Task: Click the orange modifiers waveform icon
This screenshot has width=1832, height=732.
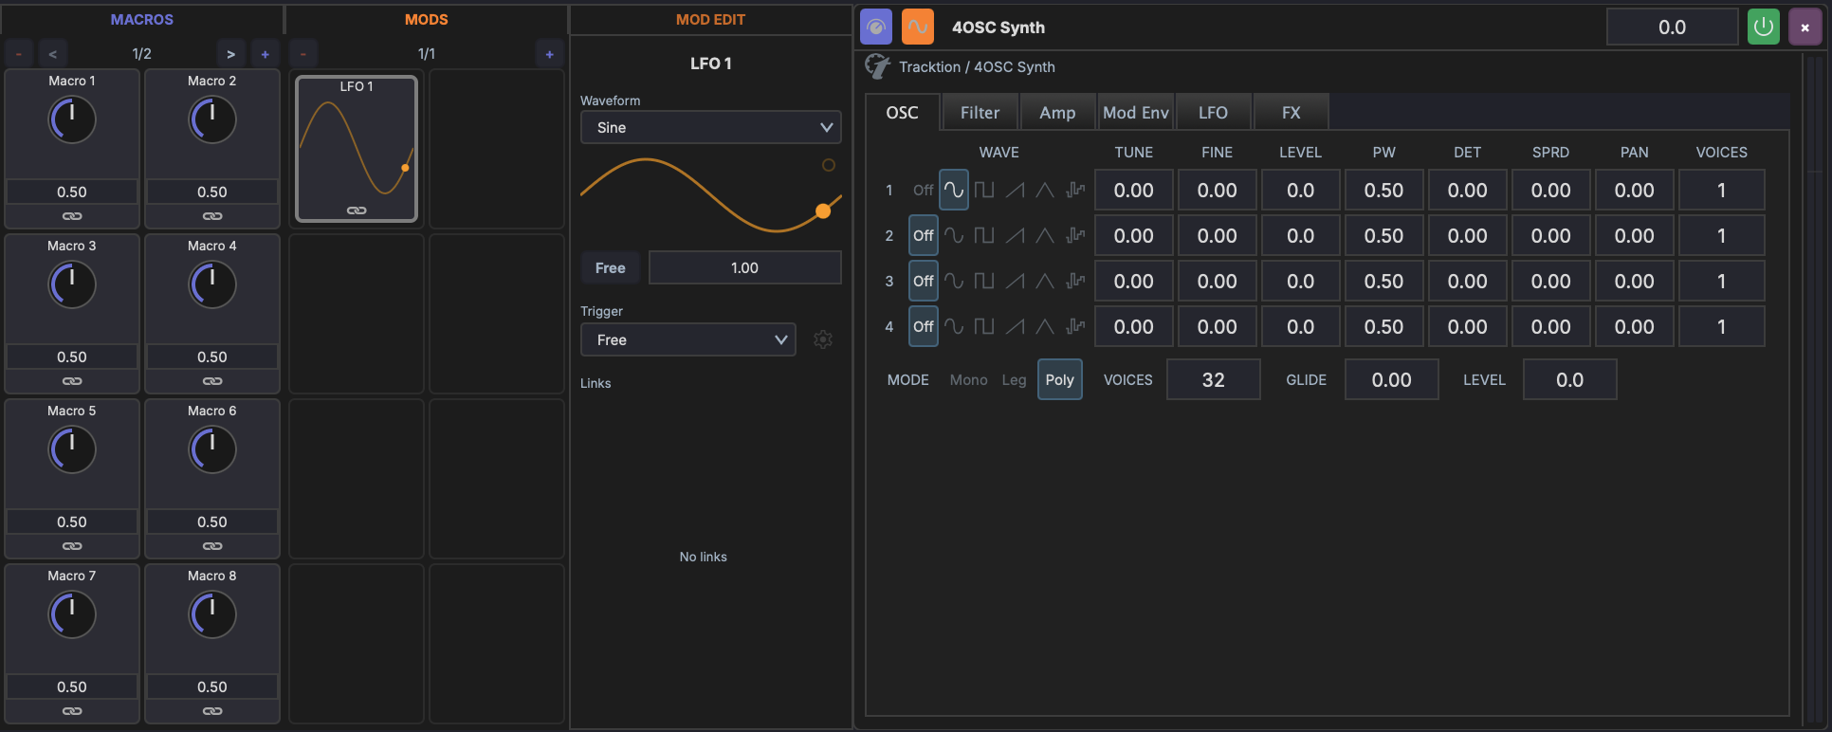Action: (x=917, y=27)
